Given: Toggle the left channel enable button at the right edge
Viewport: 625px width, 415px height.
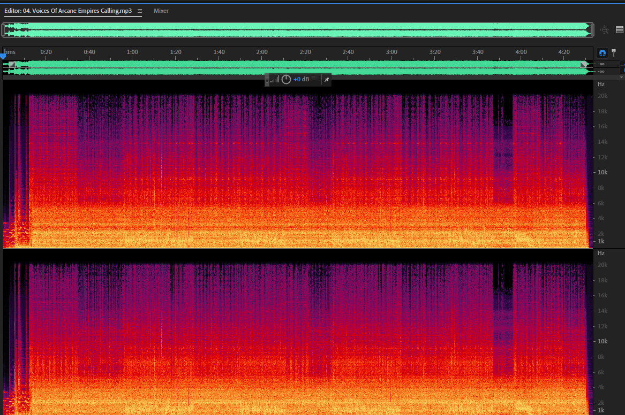Looking at the screenshot, I should coord(623,64).
